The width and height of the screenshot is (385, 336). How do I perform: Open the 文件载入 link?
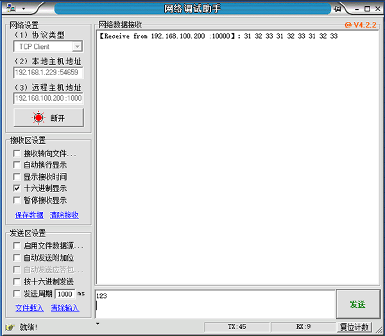29,308
